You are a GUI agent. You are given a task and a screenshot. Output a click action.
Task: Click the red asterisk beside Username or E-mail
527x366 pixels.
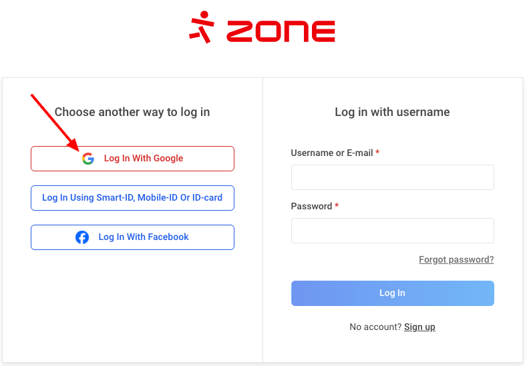(377, 153)
